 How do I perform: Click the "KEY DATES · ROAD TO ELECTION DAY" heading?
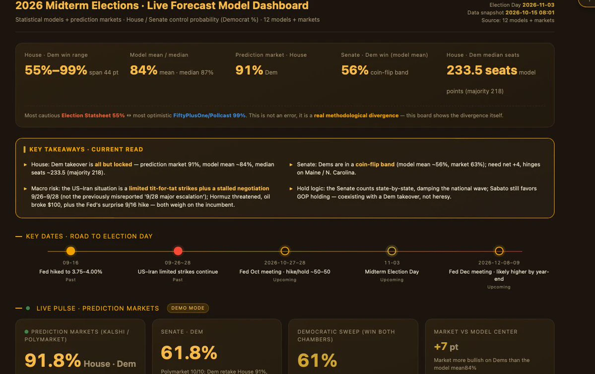[x=89, y=236]
